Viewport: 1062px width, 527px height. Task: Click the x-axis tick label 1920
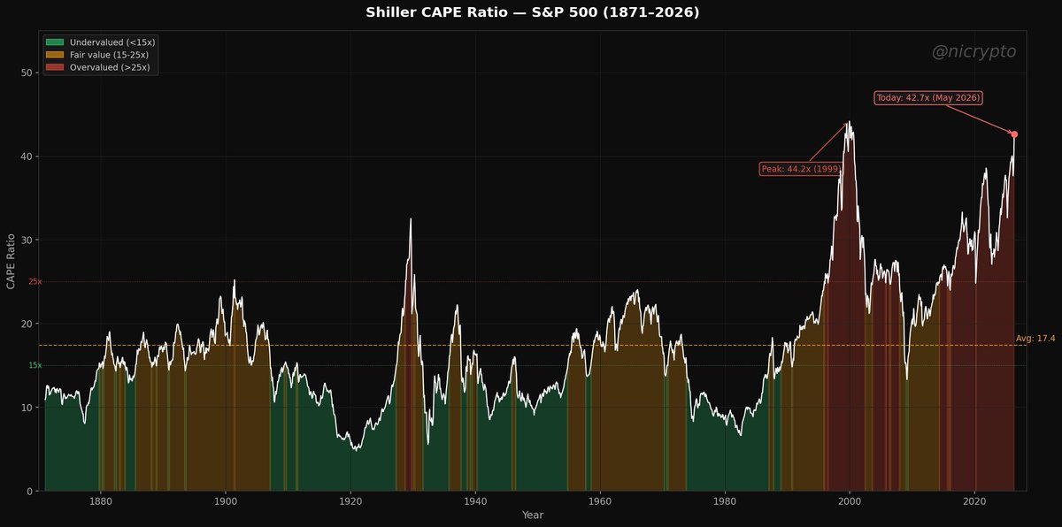click(x=350, y=500)
